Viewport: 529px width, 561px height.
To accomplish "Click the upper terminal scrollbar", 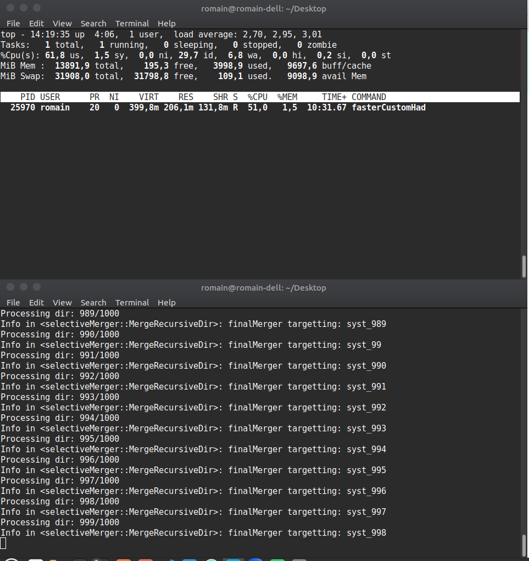I will [x=525, y=265].
